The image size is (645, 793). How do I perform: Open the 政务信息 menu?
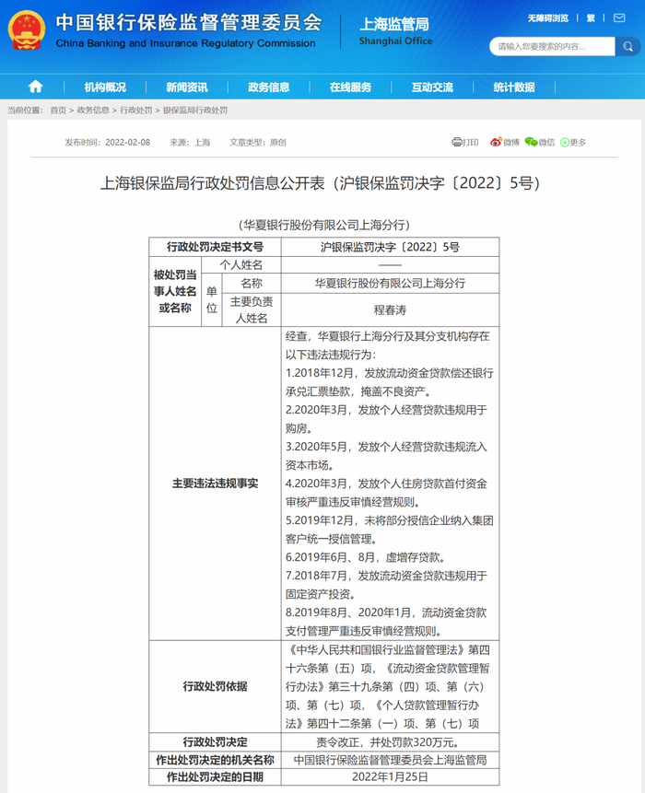269,87
